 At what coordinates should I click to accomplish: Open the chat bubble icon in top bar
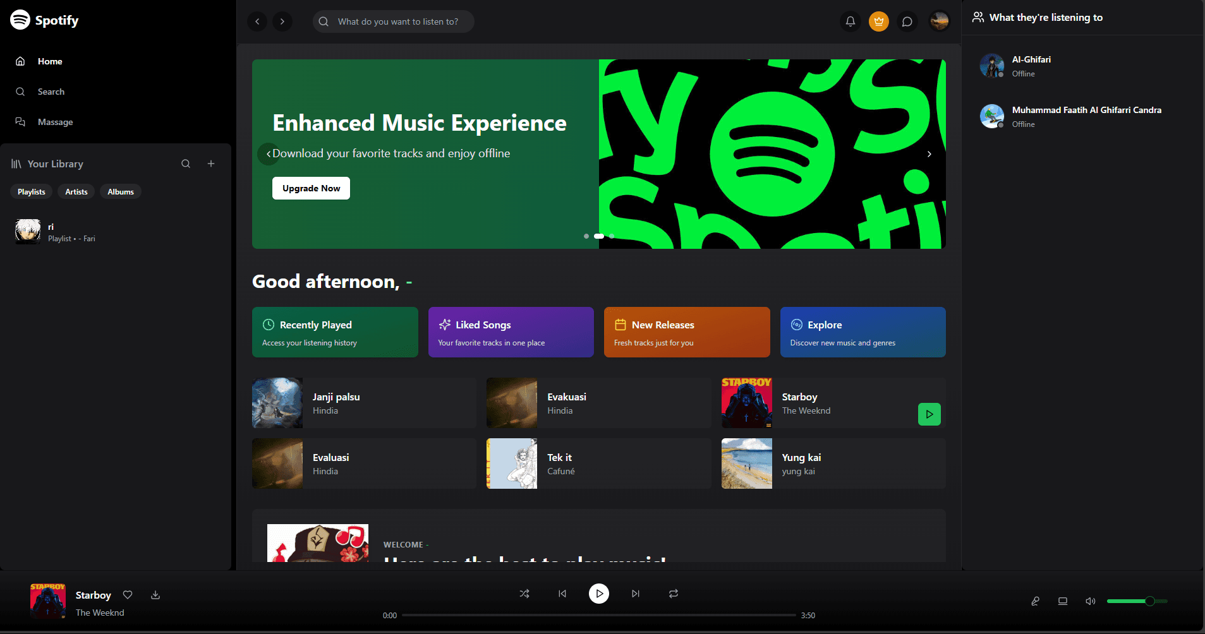pyautogui.click(x=907, y=21)
